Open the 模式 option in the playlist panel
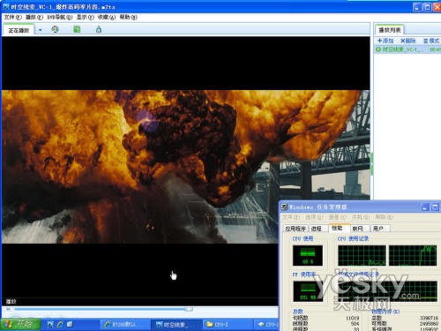441x331 pixels. (431, 41)
